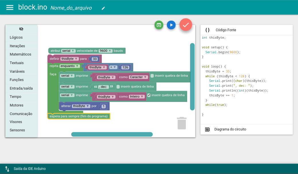
Task: Uncheck line break on Inteiro print block
Action: point(149,95)
